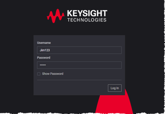165x114 pixels.
Task: Click the right end of the Password field
Action: (x=119, y=65)
